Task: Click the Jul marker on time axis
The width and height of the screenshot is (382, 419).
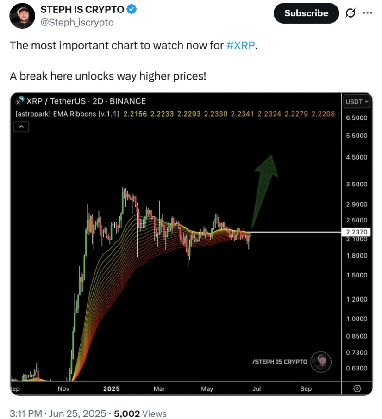Action: 256,388
